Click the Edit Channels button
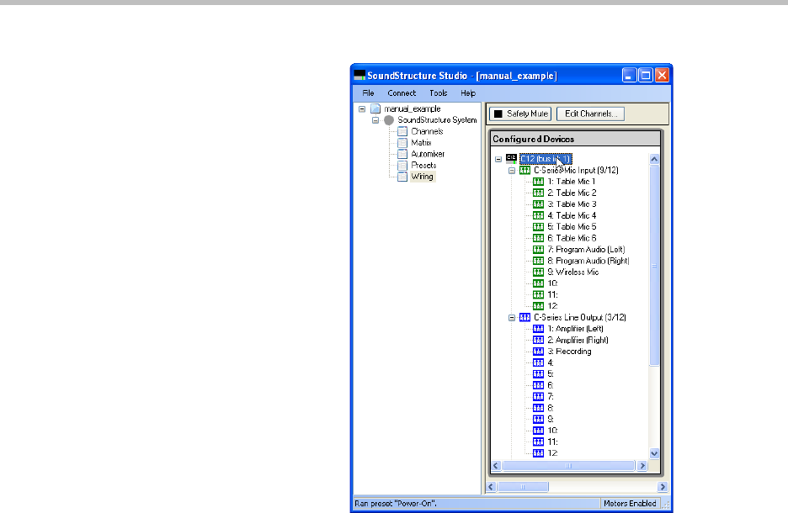This screenshot has height=513, width=788. [589, 114]
